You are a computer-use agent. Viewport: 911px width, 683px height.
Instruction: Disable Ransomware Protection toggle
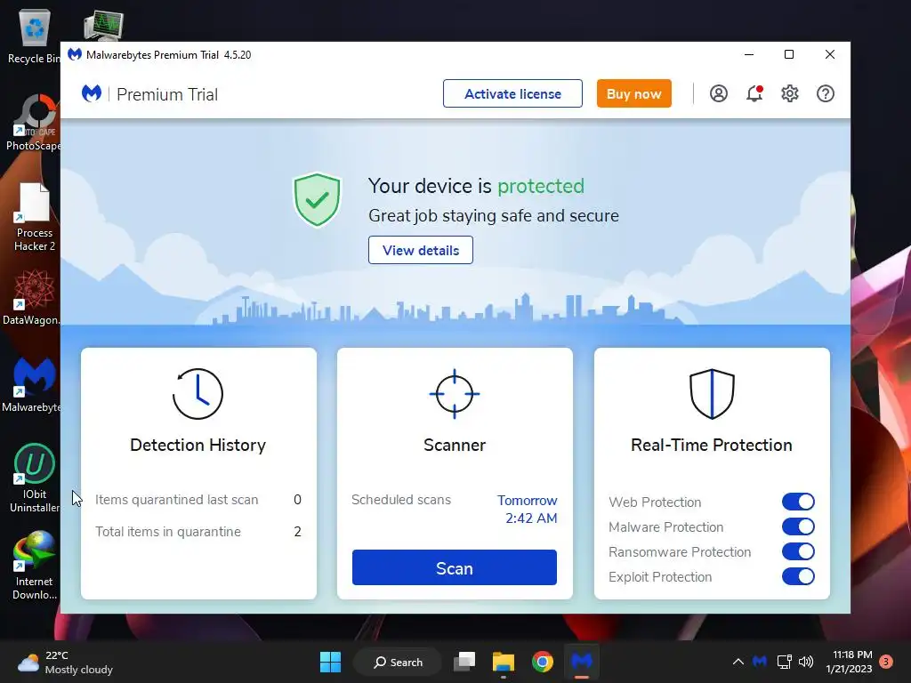click(x=798, y=551)
